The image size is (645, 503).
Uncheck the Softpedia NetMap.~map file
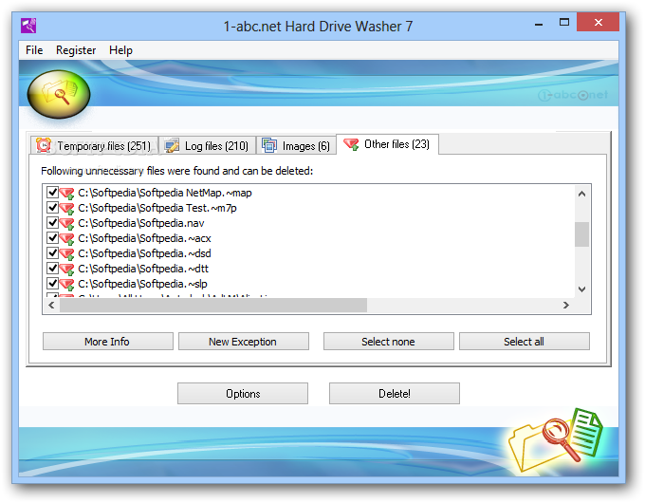[52, 193]
